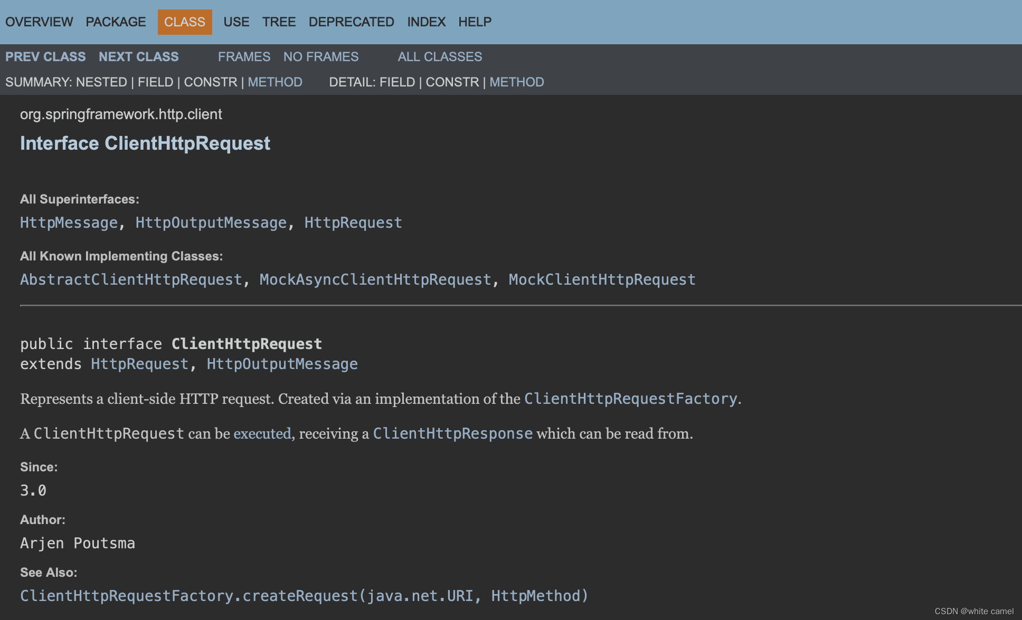
Task: Open the ClientHttpResponse link
Action: (x=452, y=433)
